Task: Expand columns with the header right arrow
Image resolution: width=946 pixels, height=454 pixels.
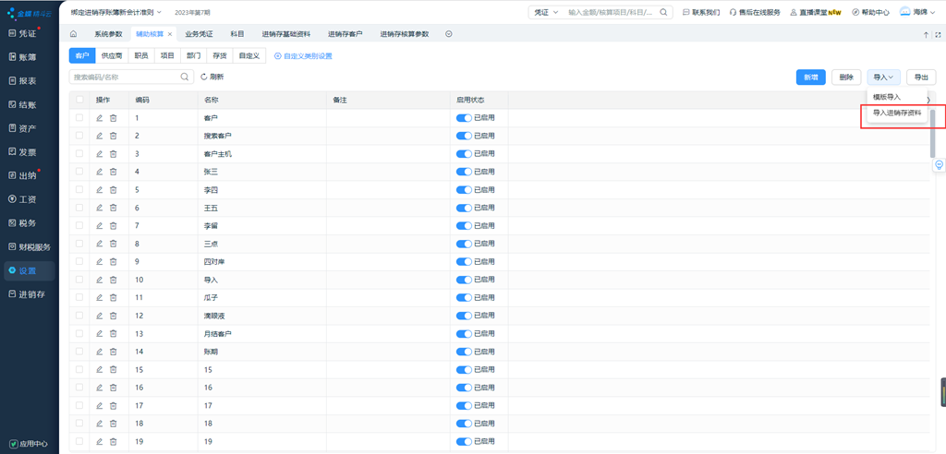Action: [x=928, y=100]
